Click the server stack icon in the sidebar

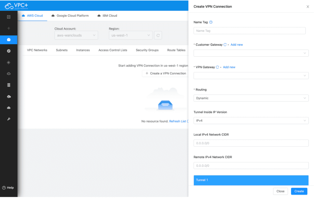point(9,85)
